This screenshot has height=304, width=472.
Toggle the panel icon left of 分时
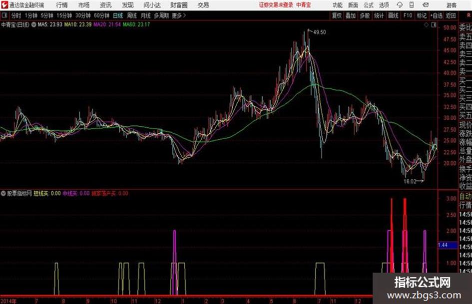(4, 15)
